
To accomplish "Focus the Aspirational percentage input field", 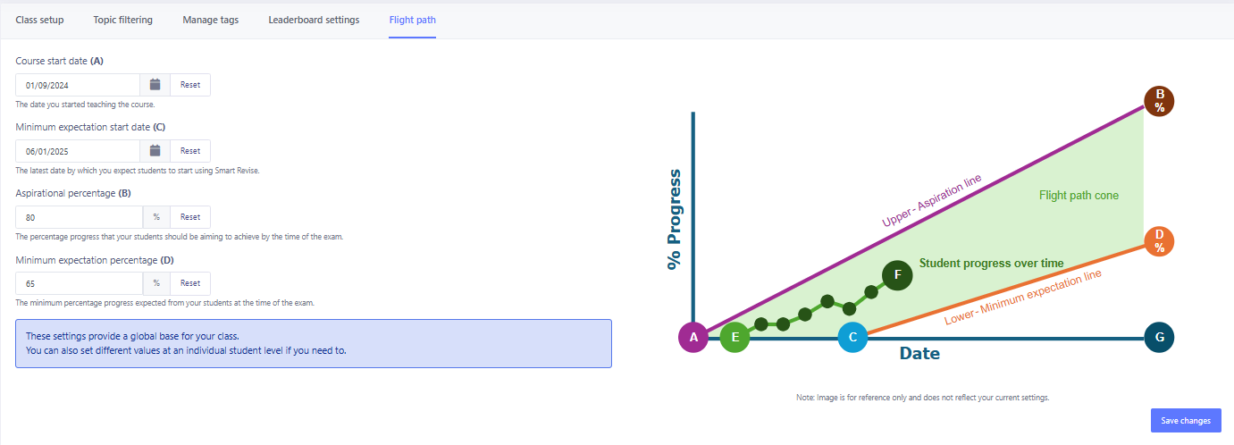I will coord(79,217).
